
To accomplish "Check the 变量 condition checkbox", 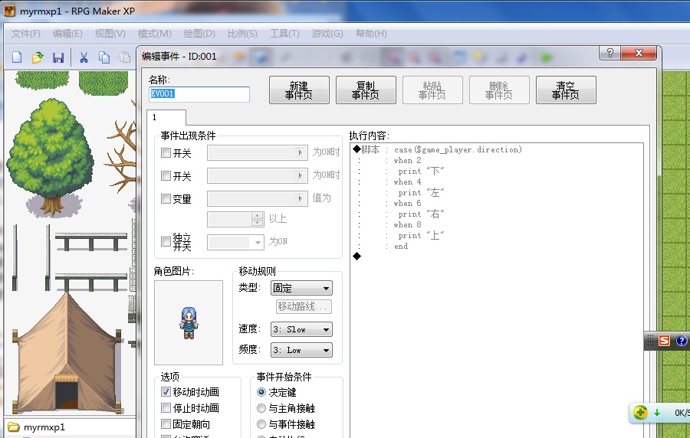I will [166, 198].
